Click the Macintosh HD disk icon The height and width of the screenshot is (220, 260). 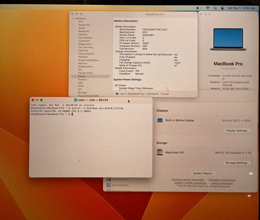pos(160,152)
